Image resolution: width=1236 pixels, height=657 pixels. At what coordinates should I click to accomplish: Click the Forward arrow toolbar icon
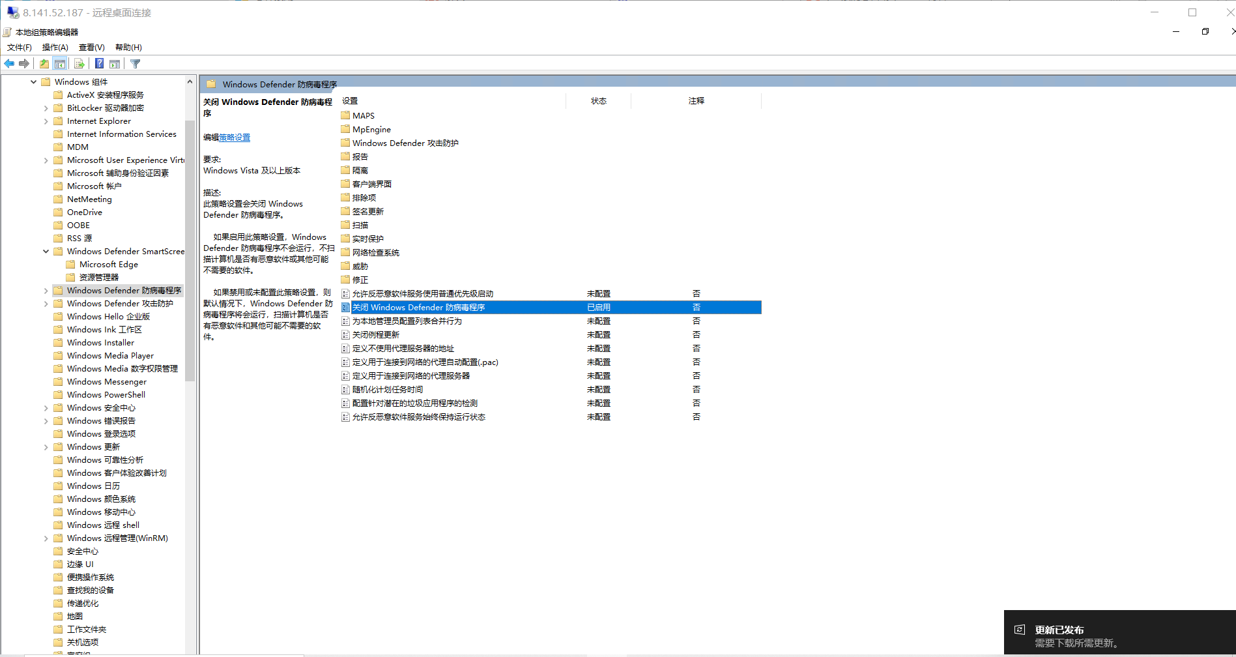24,64
